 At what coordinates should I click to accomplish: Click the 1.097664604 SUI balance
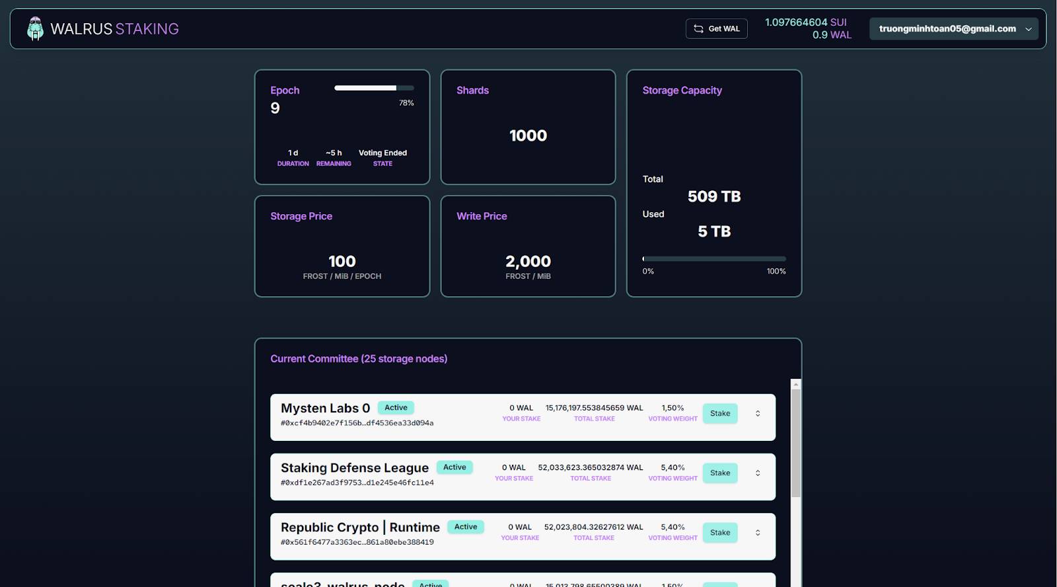805,22
